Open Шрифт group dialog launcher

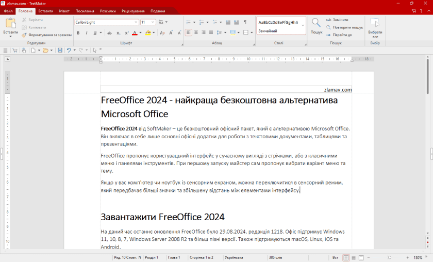pyautogui.click(x=182, y=44)
